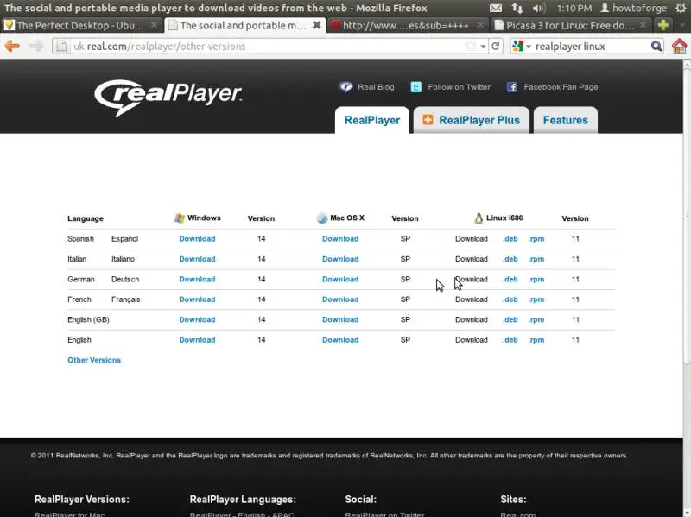691x517 pixels.
Task: Open Follow on Twitter link
Action: (x=460, y=87)
